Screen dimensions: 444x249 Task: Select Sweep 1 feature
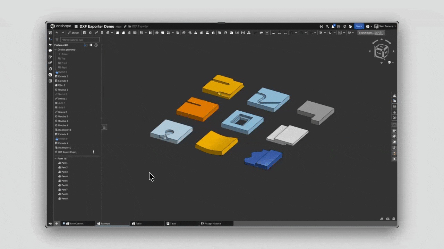pyautogui.click(x=62, y=99)
